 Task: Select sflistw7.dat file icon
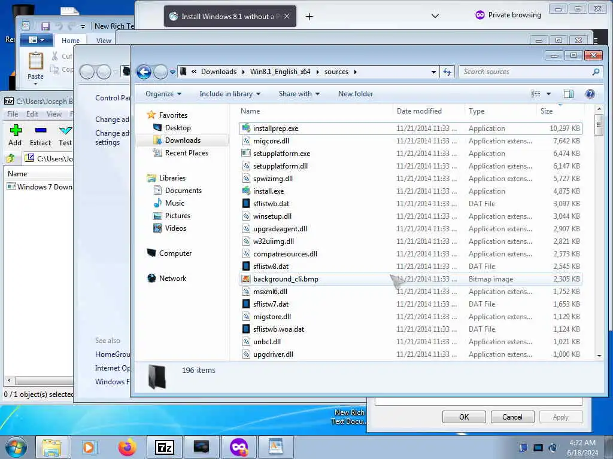(246, 304)
